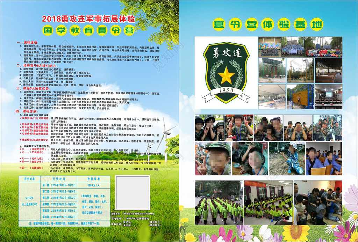
Task: Click the red item "仁——《温暖的慈悲》"
Action: pos(33,149)
